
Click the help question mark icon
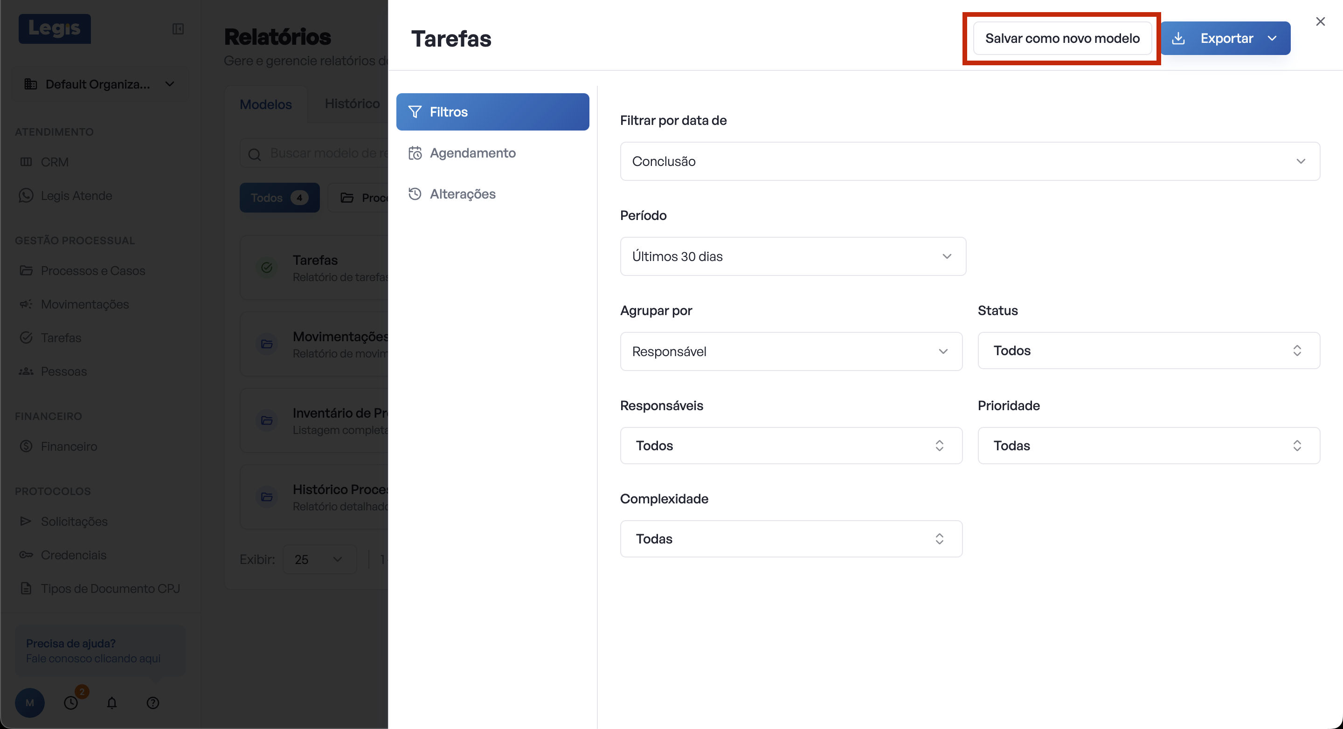click(153, 702)
